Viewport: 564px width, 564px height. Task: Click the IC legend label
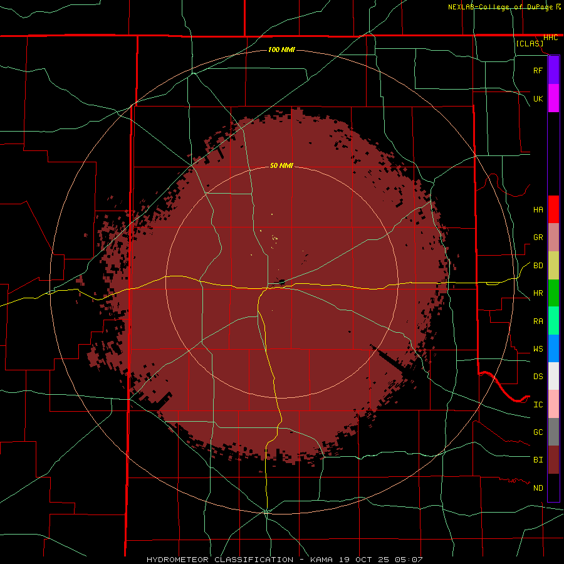pyautogui.click(x=538, y=405)
